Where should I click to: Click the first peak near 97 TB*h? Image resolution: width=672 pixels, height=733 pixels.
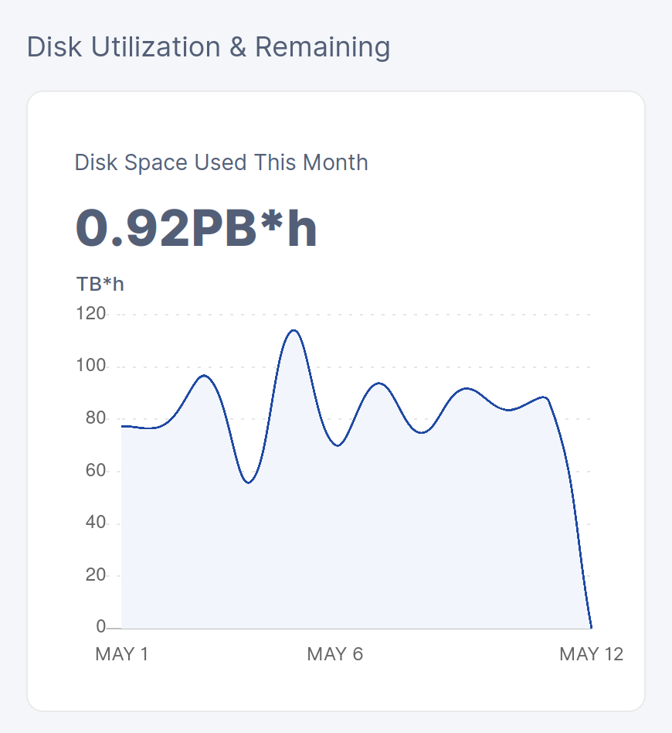pos(204,375)
